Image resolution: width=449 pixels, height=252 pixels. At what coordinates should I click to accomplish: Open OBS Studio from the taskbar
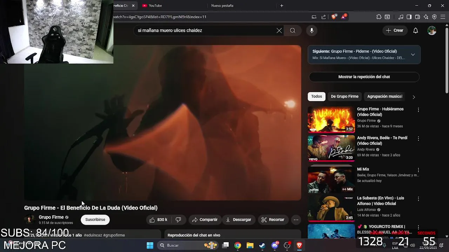pyautogui.click(x=287, y=245)
